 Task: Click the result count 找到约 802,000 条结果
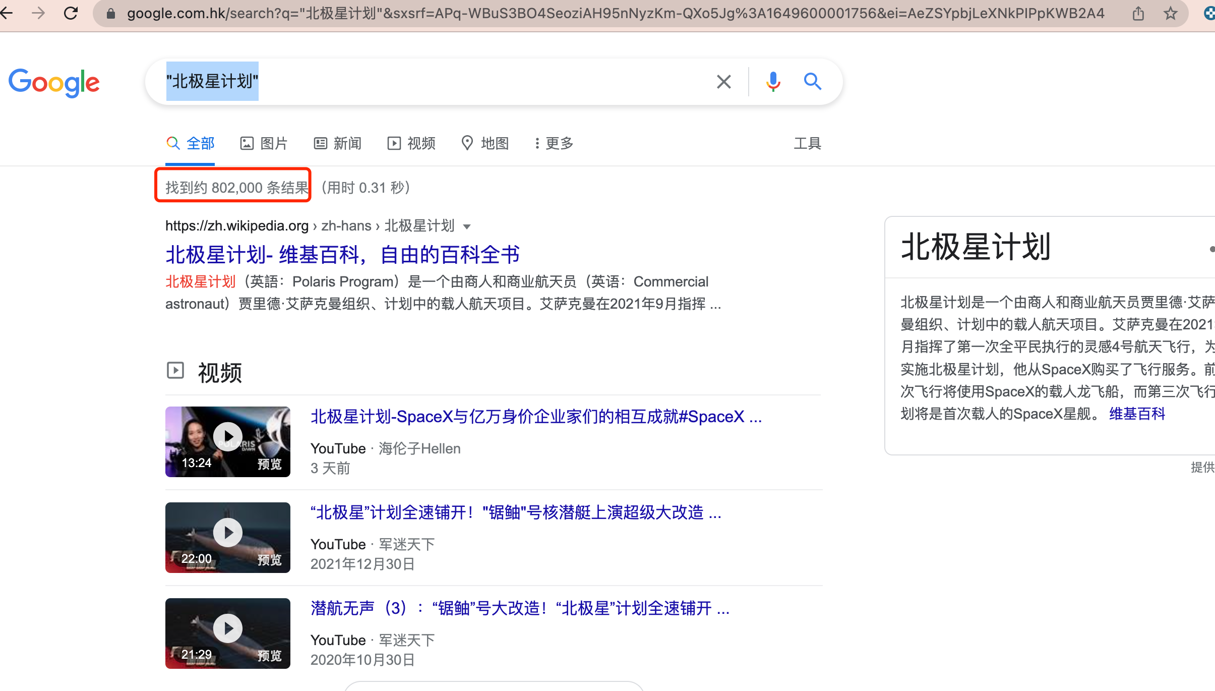pyautogui.click(x=237, y=188)
